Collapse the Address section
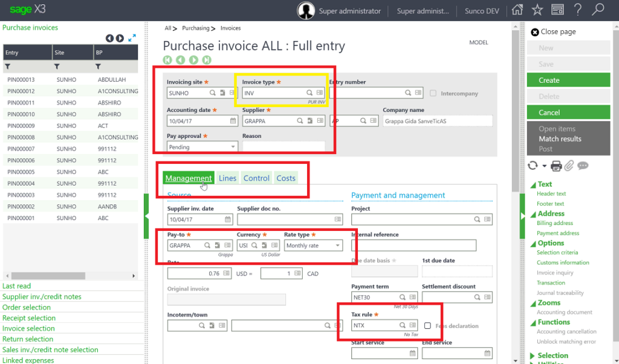Image resolution: width=619 pixels, height=364 pixels. click(533, 215)
